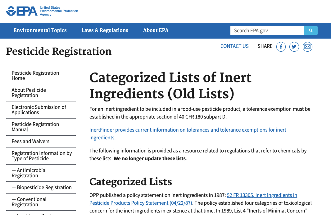Open the Laws & Regulations menu
This screenshot has height=215, width=331.
click(x=105, y=30)
